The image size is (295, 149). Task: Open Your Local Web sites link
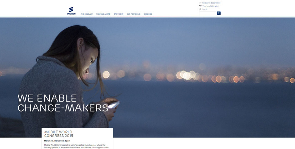tap(210, 6)
